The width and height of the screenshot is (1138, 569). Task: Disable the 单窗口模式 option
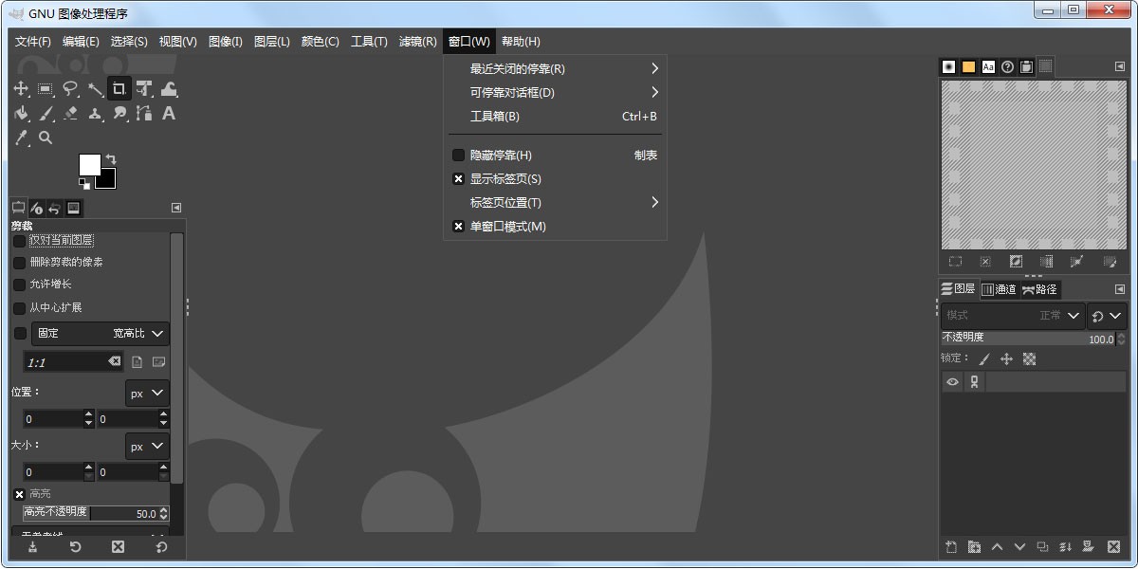click(x=505, y=226)
